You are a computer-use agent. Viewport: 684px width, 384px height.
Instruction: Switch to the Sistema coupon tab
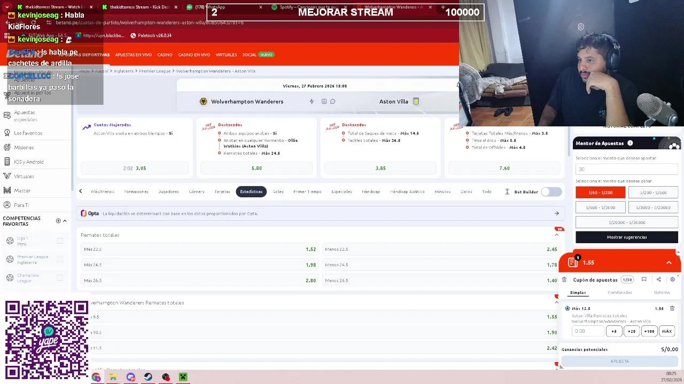(x=662, y=292)
